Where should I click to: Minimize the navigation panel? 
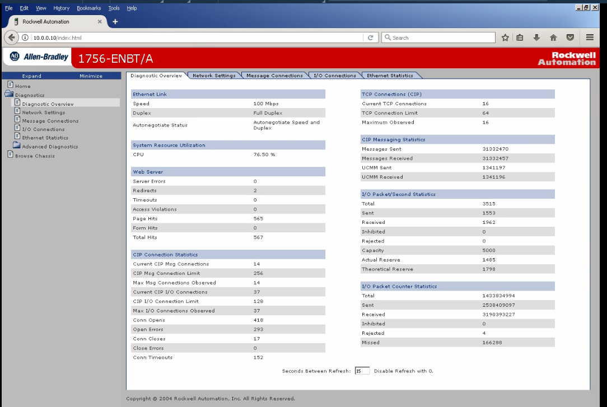click(x=91, y=76)
